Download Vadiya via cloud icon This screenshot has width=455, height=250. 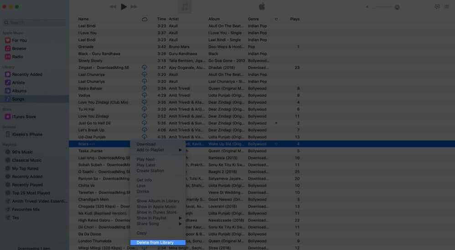click(x=144, y=95)
